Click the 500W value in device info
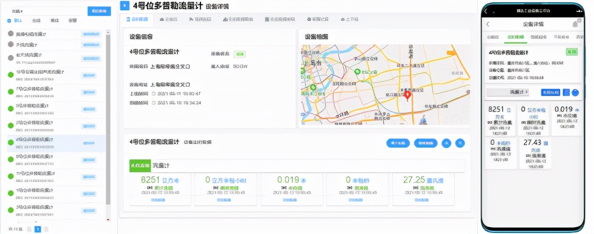Image resolution: width=594 pixels, height=234 pixels. click(x=240, y=66)
